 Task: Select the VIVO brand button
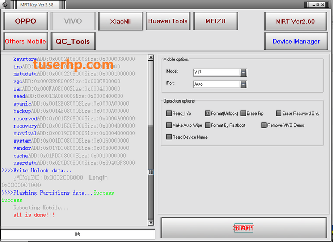(73, 21)
